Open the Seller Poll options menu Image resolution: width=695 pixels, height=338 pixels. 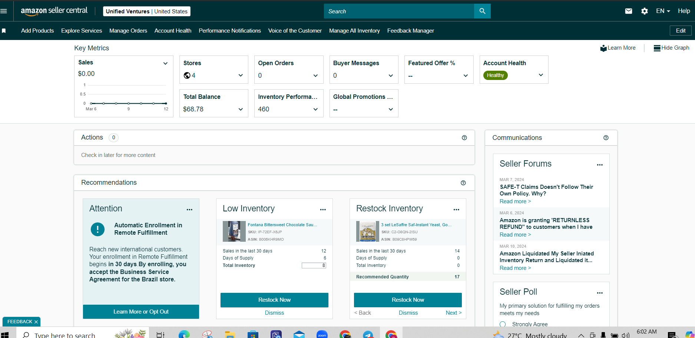click(x=600, y=293)
